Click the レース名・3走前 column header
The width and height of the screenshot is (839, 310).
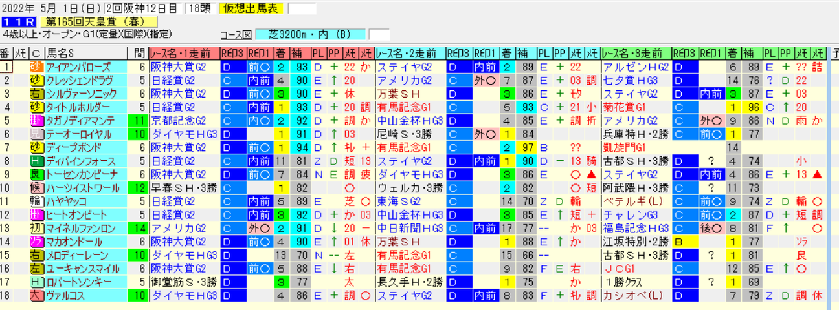click(636, 54)
